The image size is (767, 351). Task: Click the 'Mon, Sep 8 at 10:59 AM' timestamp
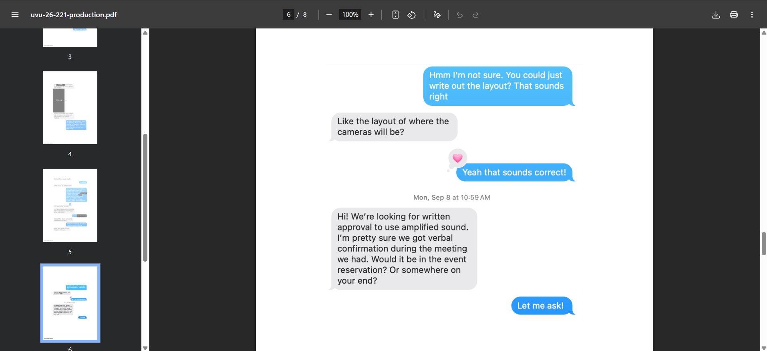[452, 198]
